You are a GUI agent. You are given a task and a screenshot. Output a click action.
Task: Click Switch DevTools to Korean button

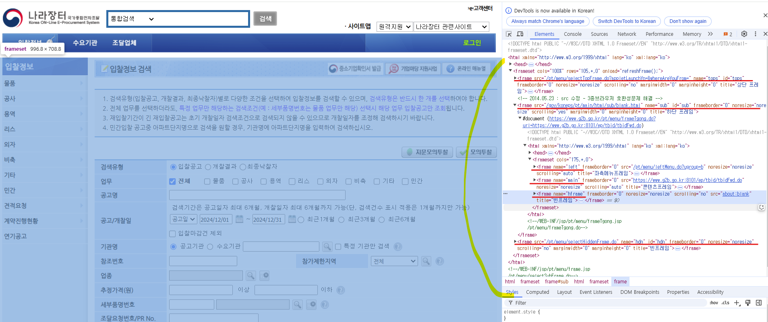pos(627,21)
